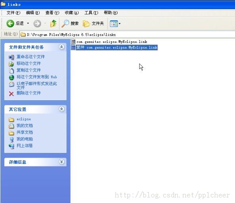Collapse the 其它位置 panel
Viewport: 235px width, 203px height.
tap(62, 109)
